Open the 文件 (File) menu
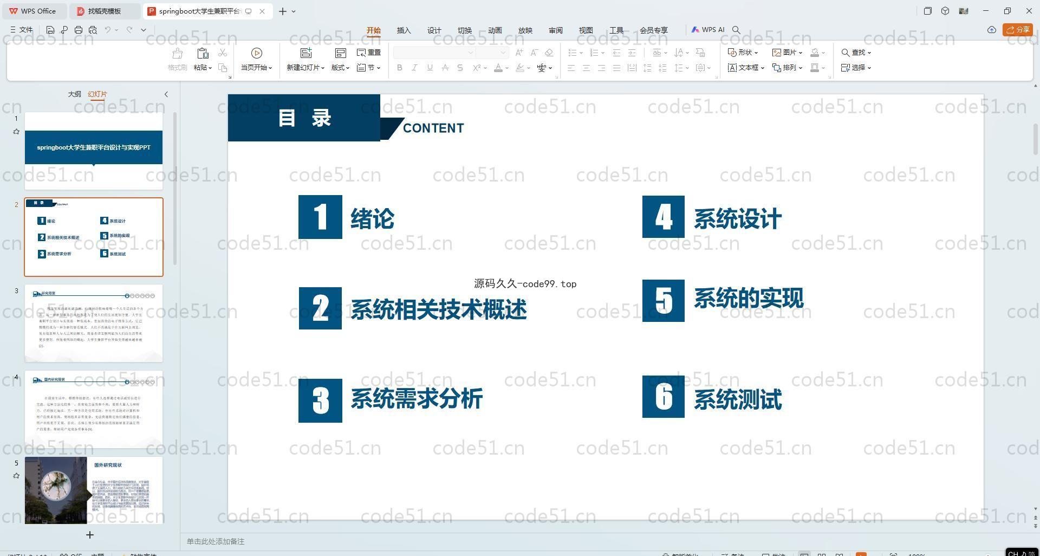The image size is (1040, 556). pos(22,30)
